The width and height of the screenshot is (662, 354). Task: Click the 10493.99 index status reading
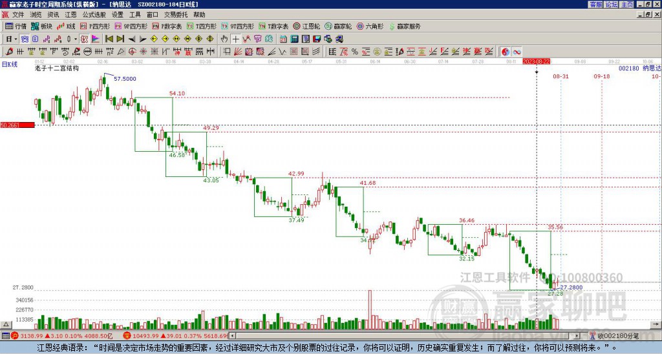144,336
